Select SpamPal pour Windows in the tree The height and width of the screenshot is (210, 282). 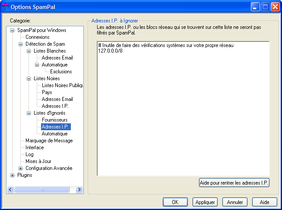[x=42, y=30]
